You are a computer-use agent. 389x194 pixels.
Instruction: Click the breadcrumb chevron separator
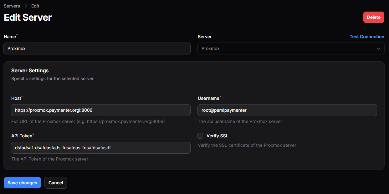coord(26,6)
